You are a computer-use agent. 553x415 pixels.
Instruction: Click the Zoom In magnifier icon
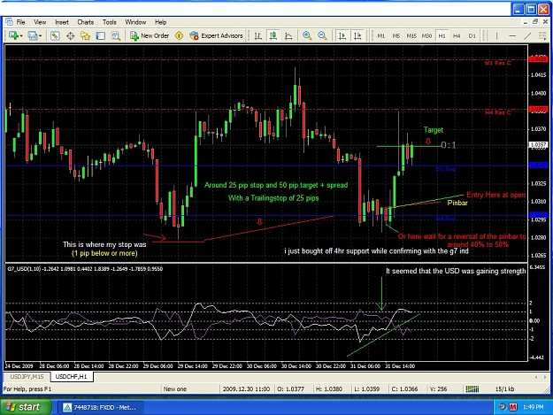307,35
